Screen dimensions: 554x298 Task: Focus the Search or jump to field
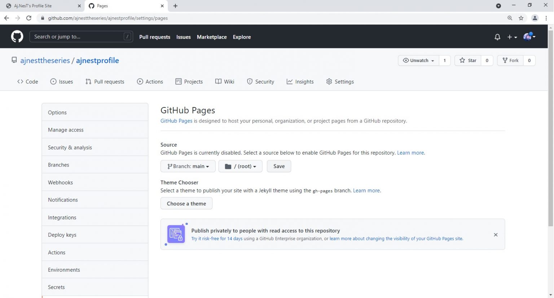pos(78,37)
